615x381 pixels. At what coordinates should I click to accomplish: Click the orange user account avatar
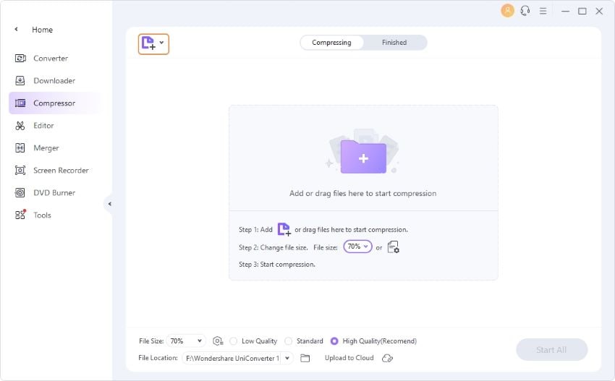[507, 11]
